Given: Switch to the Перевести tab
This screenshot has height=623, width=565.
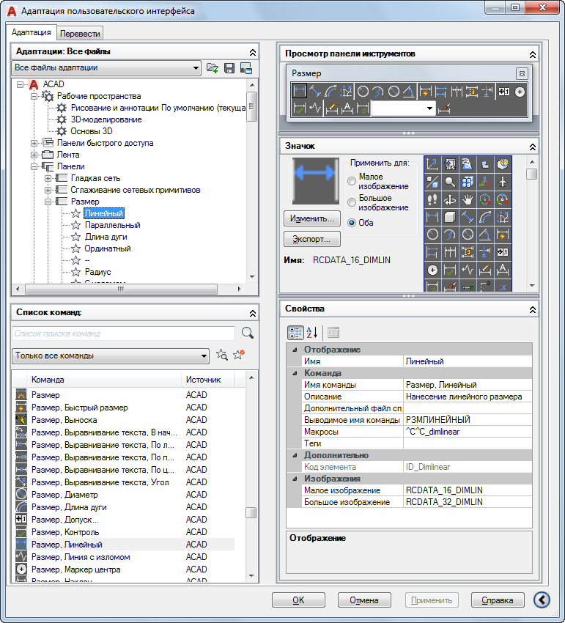Looking at the screenshot, I should pos(80,34).
